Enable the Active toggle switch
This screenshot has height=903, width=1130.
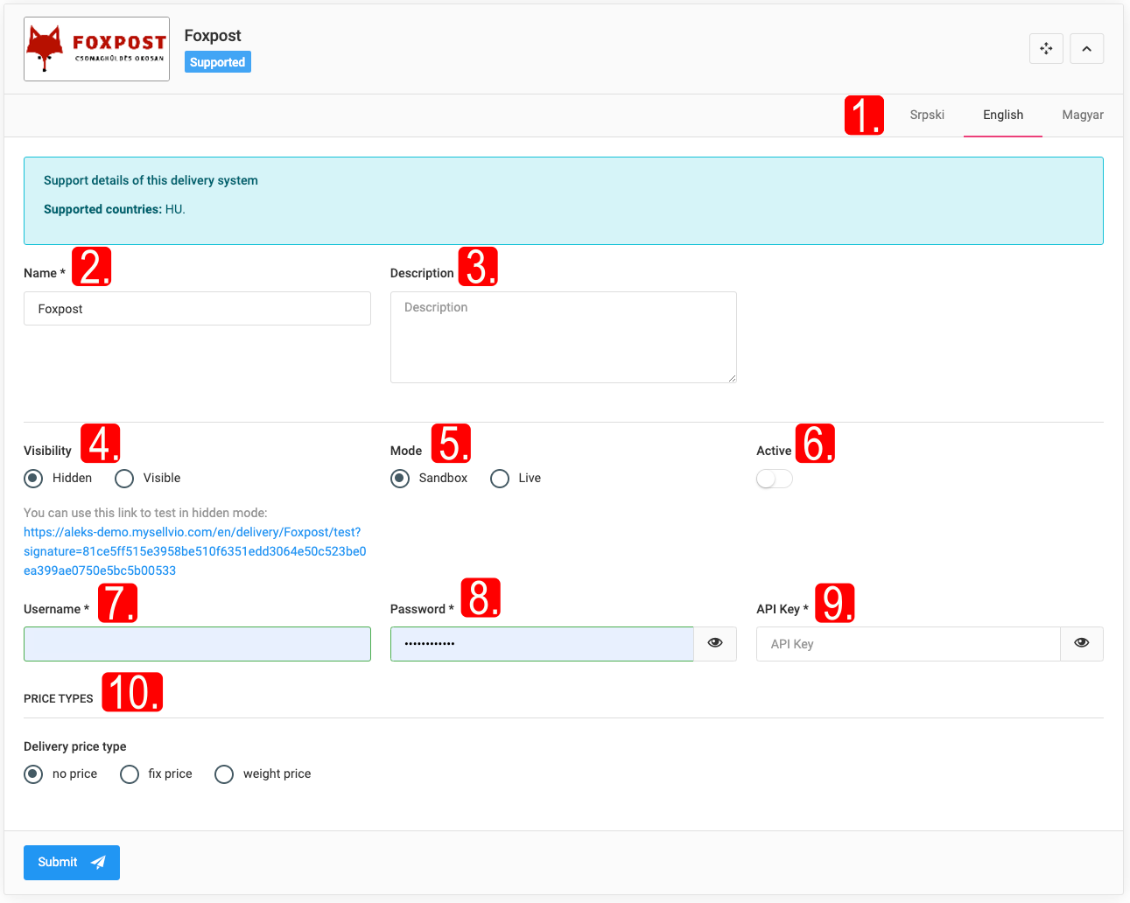pos(774,479)
